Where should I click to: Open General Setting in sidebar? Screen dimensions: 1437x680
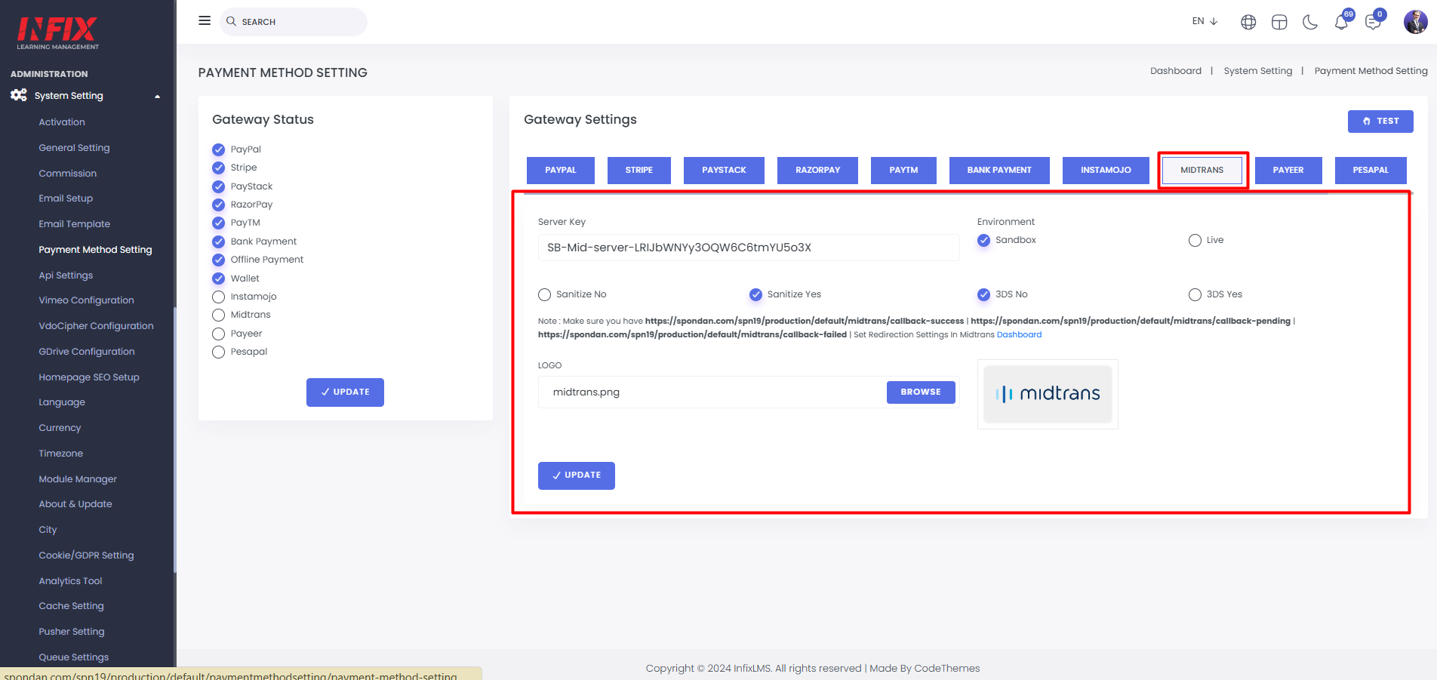pyautogui.click(x=74, y=148)
